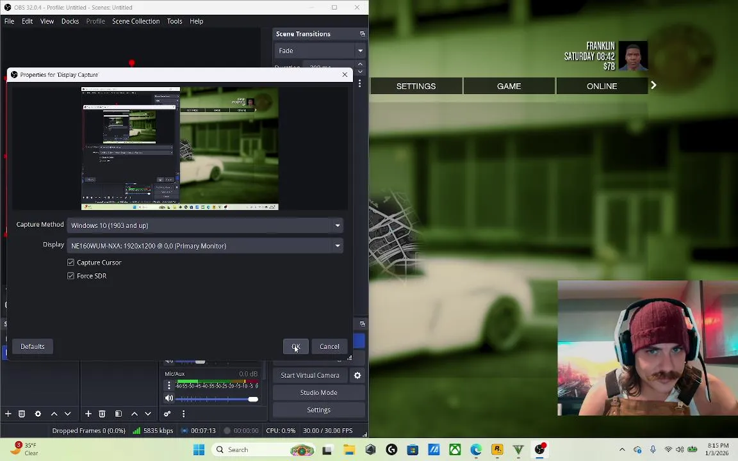
Task: Click Cancel in Display Capture properties
Action: 329,346
